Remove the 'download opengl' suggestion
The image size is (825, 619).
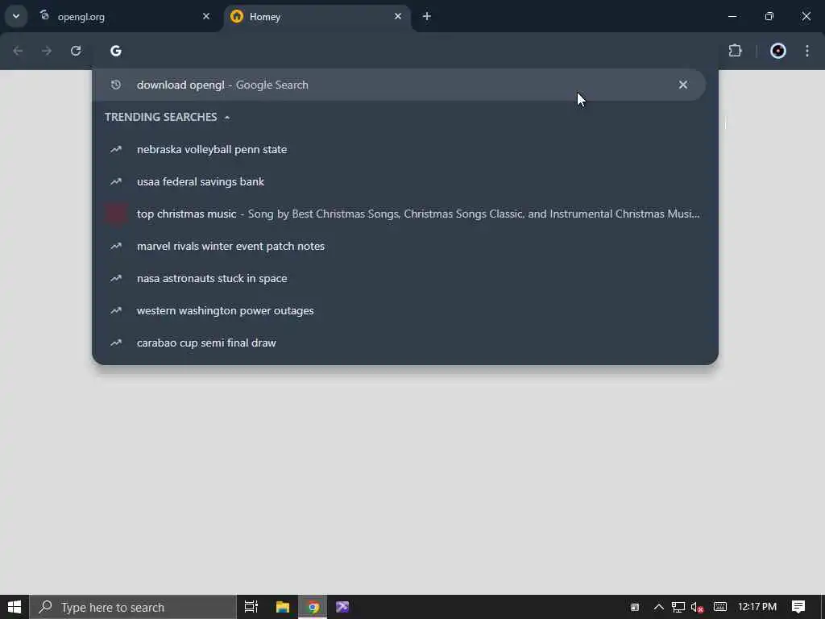[x=683, y=85]
